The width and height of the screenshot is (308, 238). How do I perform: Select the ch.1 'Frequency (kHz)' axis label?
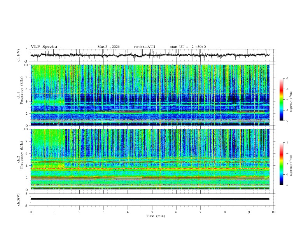point(22,91)
